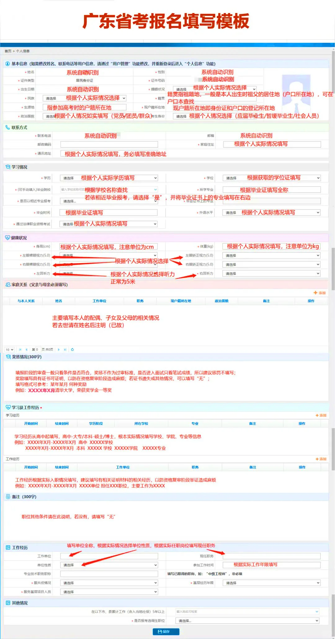This screenshot has height=639, width=335.
Task: Click the 专业 column header in 学习经历
Action: click(x=195, y=424)
